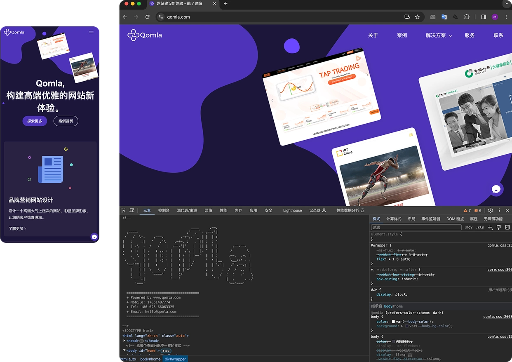Image resolution: width=512 pixels, height=362 pixels.
Task: Open the hamburger menu on mobile preview
Action: point(91,32)
